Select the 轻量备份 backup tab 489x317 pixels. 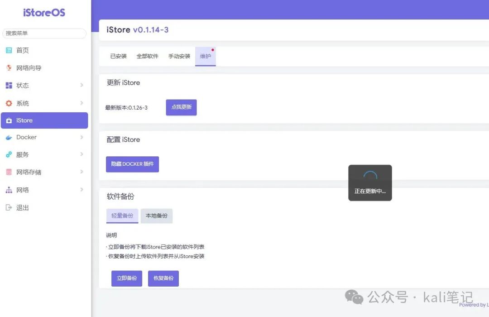pyautogui.click(x=122, y=216)
